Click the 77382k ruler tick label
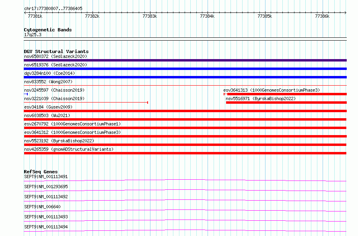The height and width of the screenshot is (236, 358). pyautogui.click(x=92, y=16)
